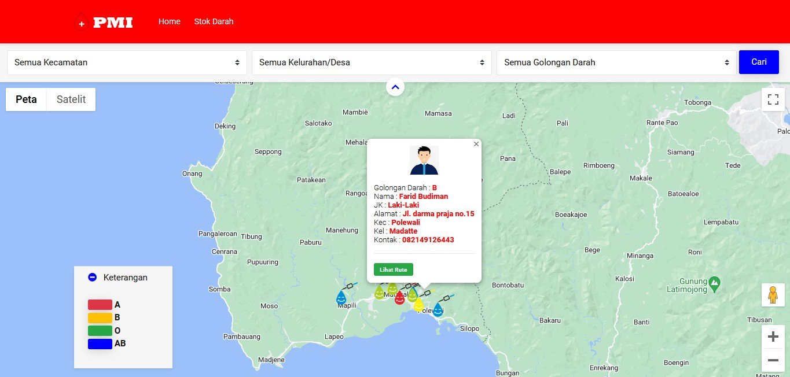Click the PMI logo in header

pyautogui.click(x=104, y=23)
